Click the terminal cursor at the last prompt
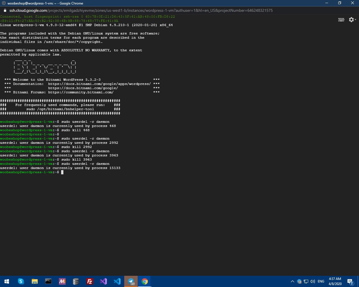359x287 pixels. [62, 172]
